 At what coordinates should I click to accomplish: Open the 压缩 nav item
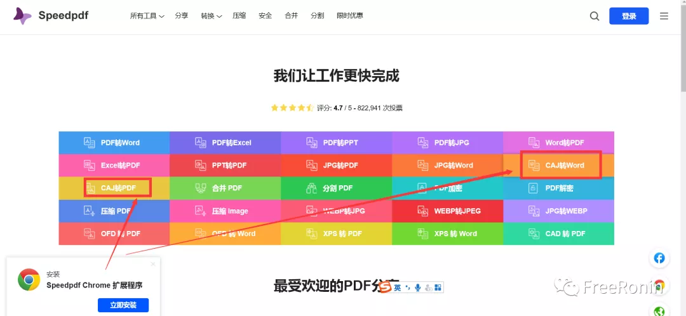coord(239,16)
